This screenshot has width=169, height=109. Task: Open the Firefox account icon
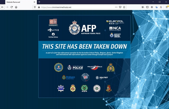[x=152, y=7]
